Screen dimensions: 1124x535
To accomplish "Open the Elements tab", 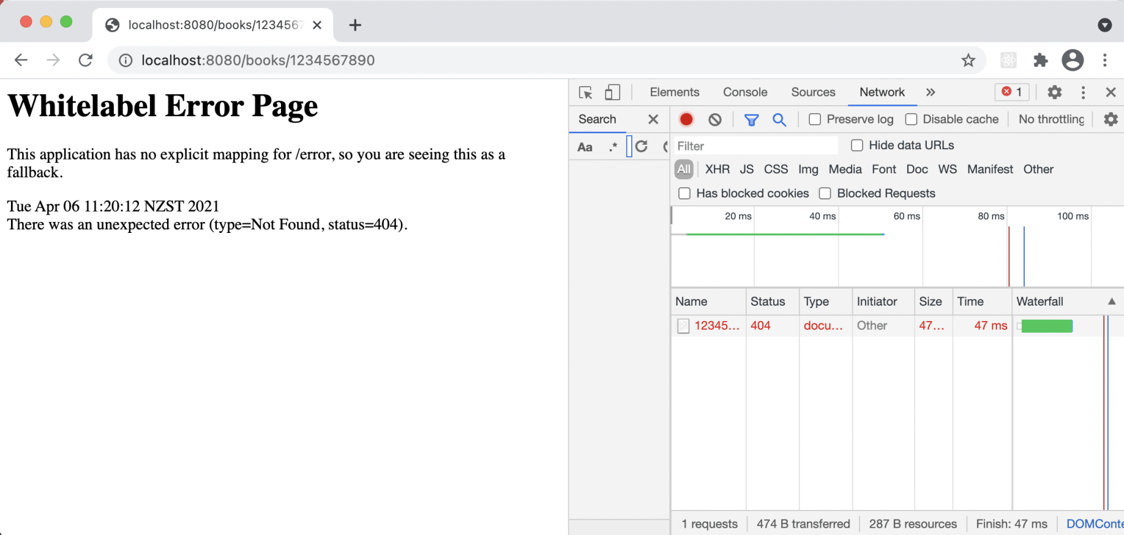I will (674, 92).
